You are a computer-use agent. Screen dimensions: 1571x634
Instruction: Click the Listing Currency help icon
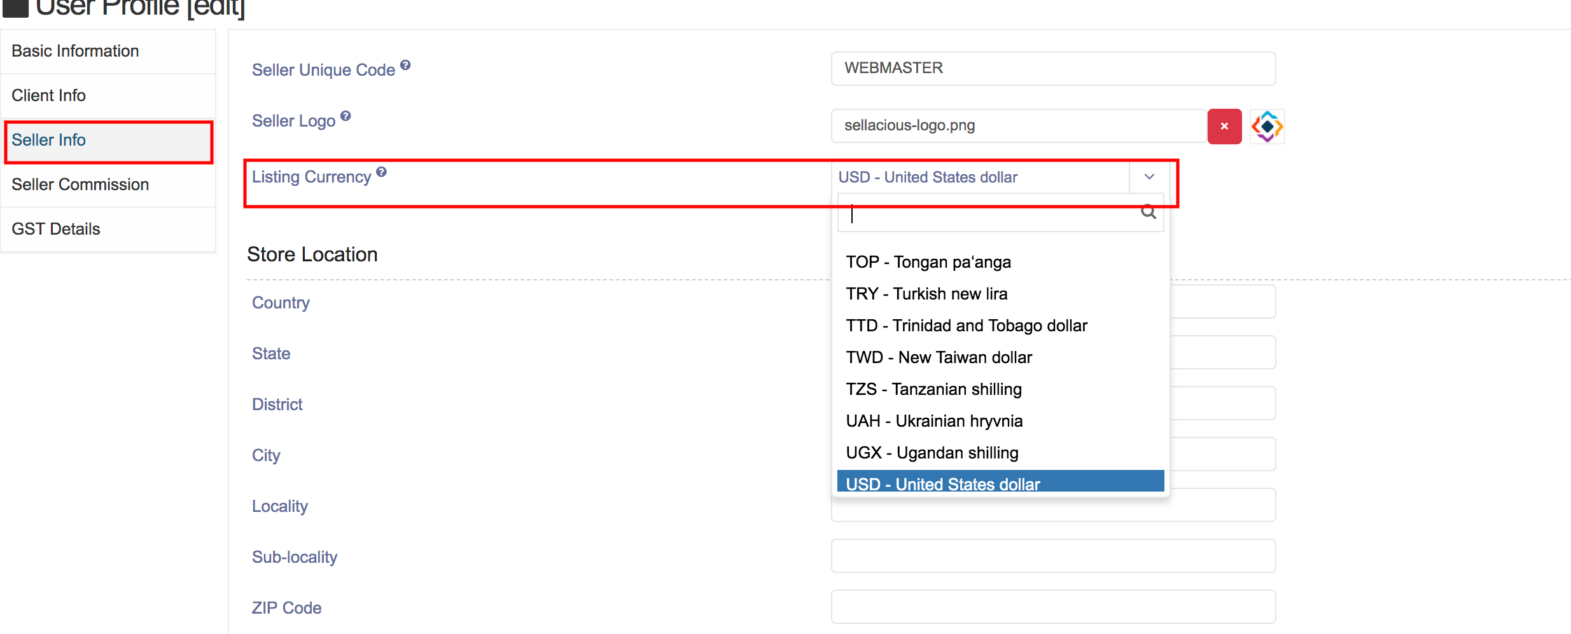pyautogui.click(x=381, y=172)
